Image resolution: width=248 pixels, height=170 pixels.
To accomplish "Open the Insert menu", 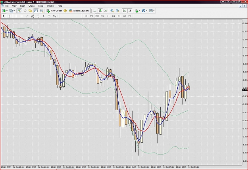I will [x=23, y=6].
